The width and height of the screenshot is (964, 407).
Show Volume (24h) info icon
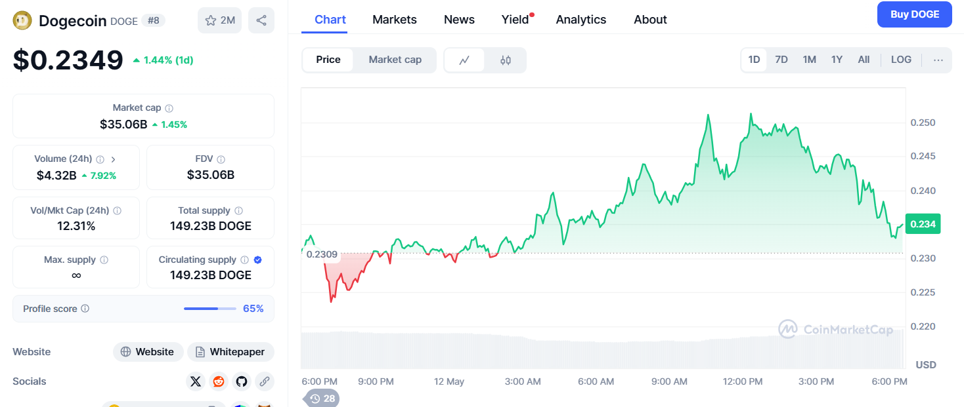pyautogui.click(x=100, y=159)
